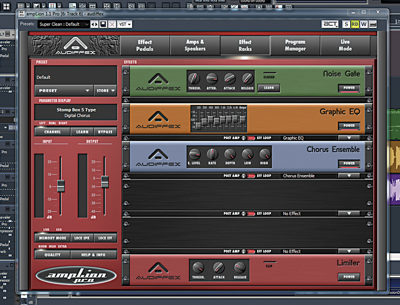Open the PRESET dropdown in the left panel
Screen dimensions: 400x305
(x=64, y=91)
